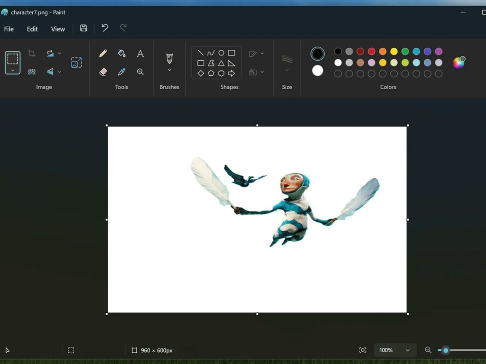Select the Eraser tool
Image resolution: width=486 pixels, height=364 pixels.
click(x=103, y=72)
